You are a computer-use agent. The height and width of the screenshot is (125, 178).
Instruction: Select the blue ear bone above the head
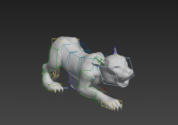115,50
